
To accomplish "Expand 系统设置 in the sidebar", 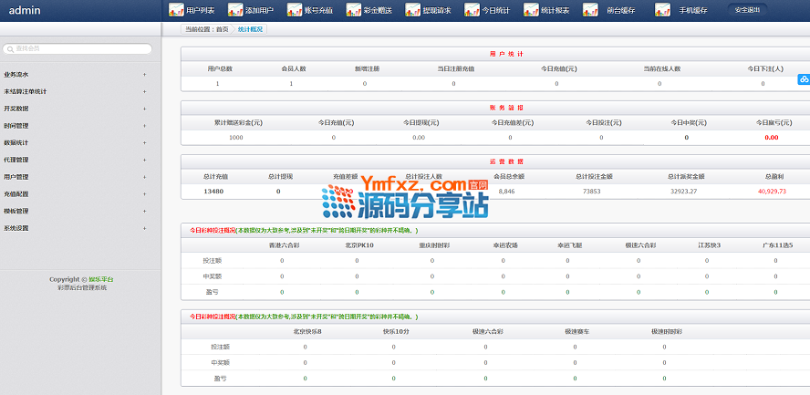I will pos(73,228).
